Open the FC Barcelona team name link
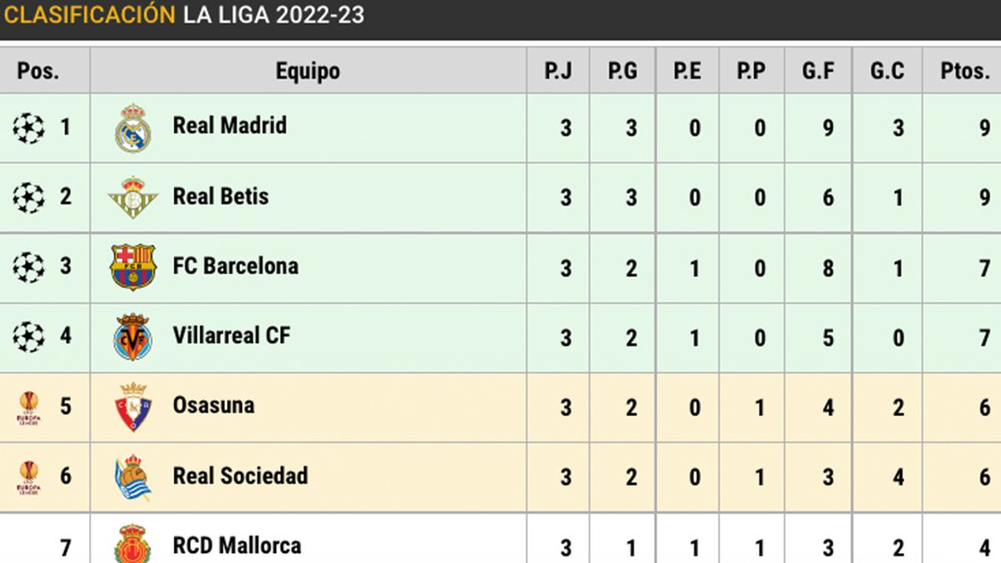 tap(235, 266)
